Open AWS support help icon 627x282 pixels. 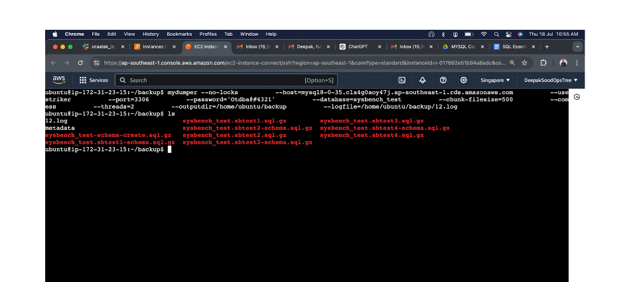pos(443,80)
